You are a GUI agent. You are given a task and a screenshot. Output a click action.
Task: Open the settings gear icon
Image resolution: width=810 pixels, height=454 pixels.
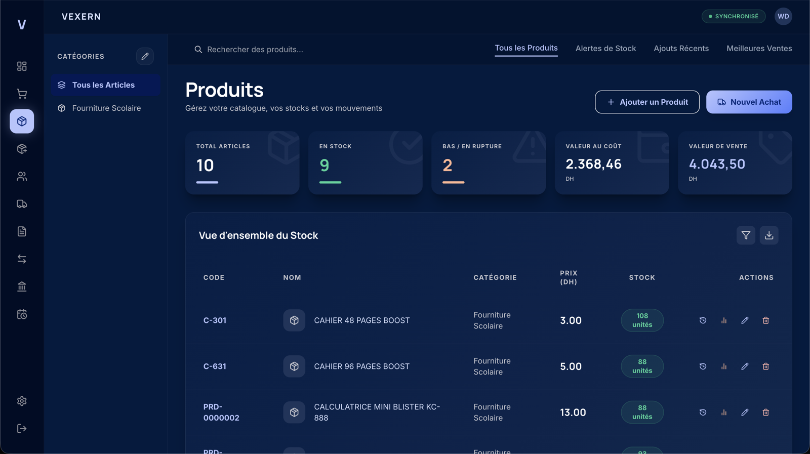coord(22,401)
